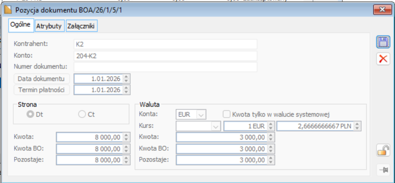Enable Kwota tylko w walucie systemowej checkbox
The width and height of the screenshot is (395, 183).
[x=227, y=114]
